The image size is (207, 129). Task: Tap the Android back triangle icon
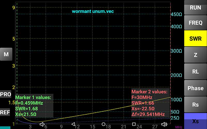(73, 124)
